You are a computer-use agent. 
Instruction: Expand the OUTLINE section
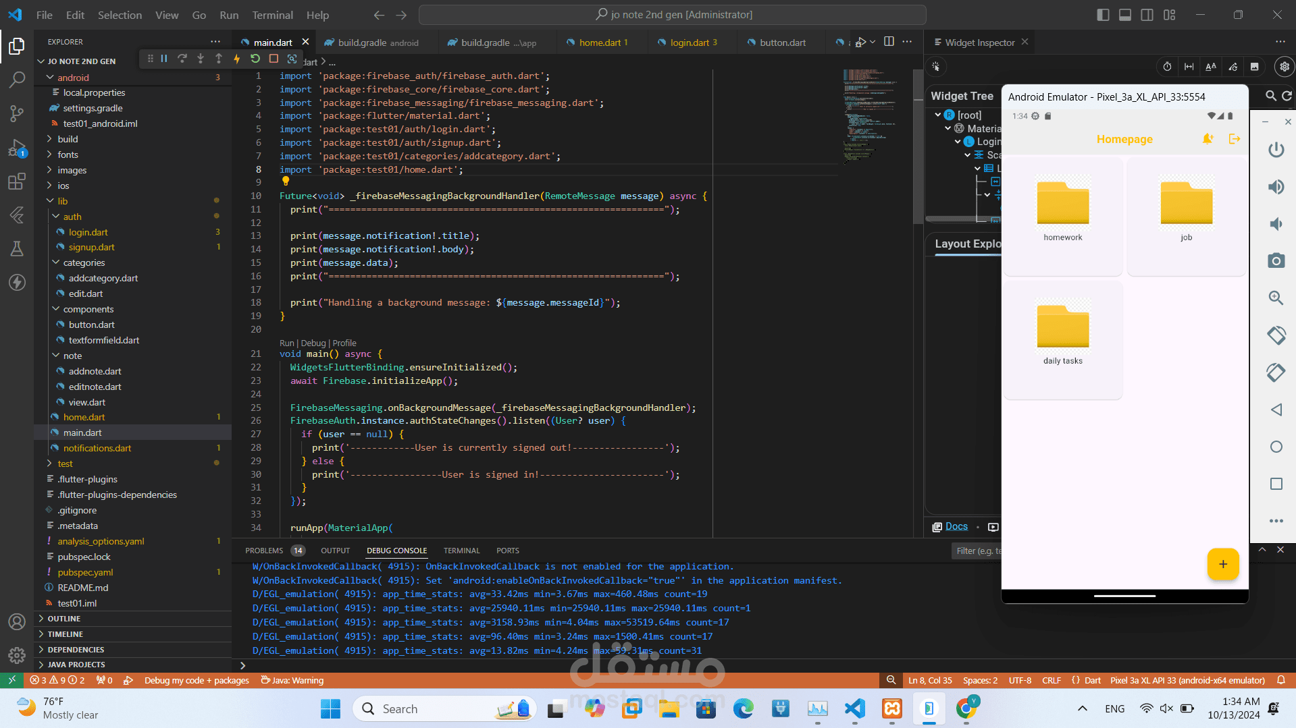point(63,619)
